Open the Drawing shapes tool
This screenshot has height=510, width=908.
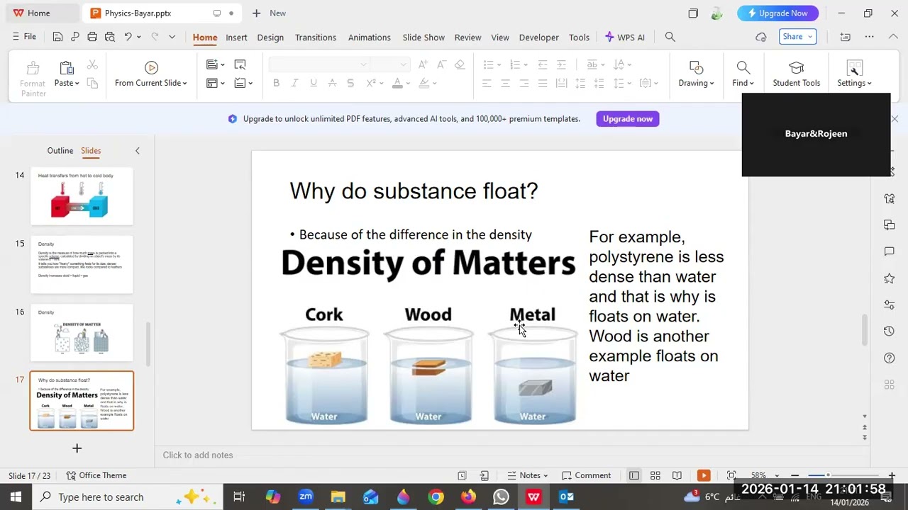696,67
